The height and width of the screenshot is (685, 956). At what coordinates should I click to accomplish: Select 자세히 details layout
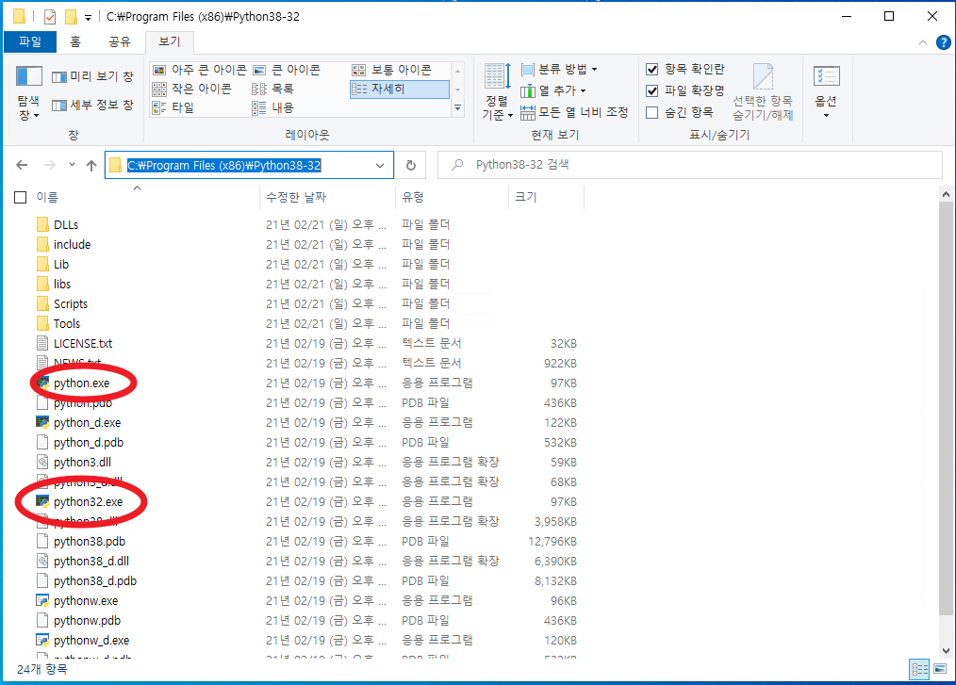[x=400, y=89]
